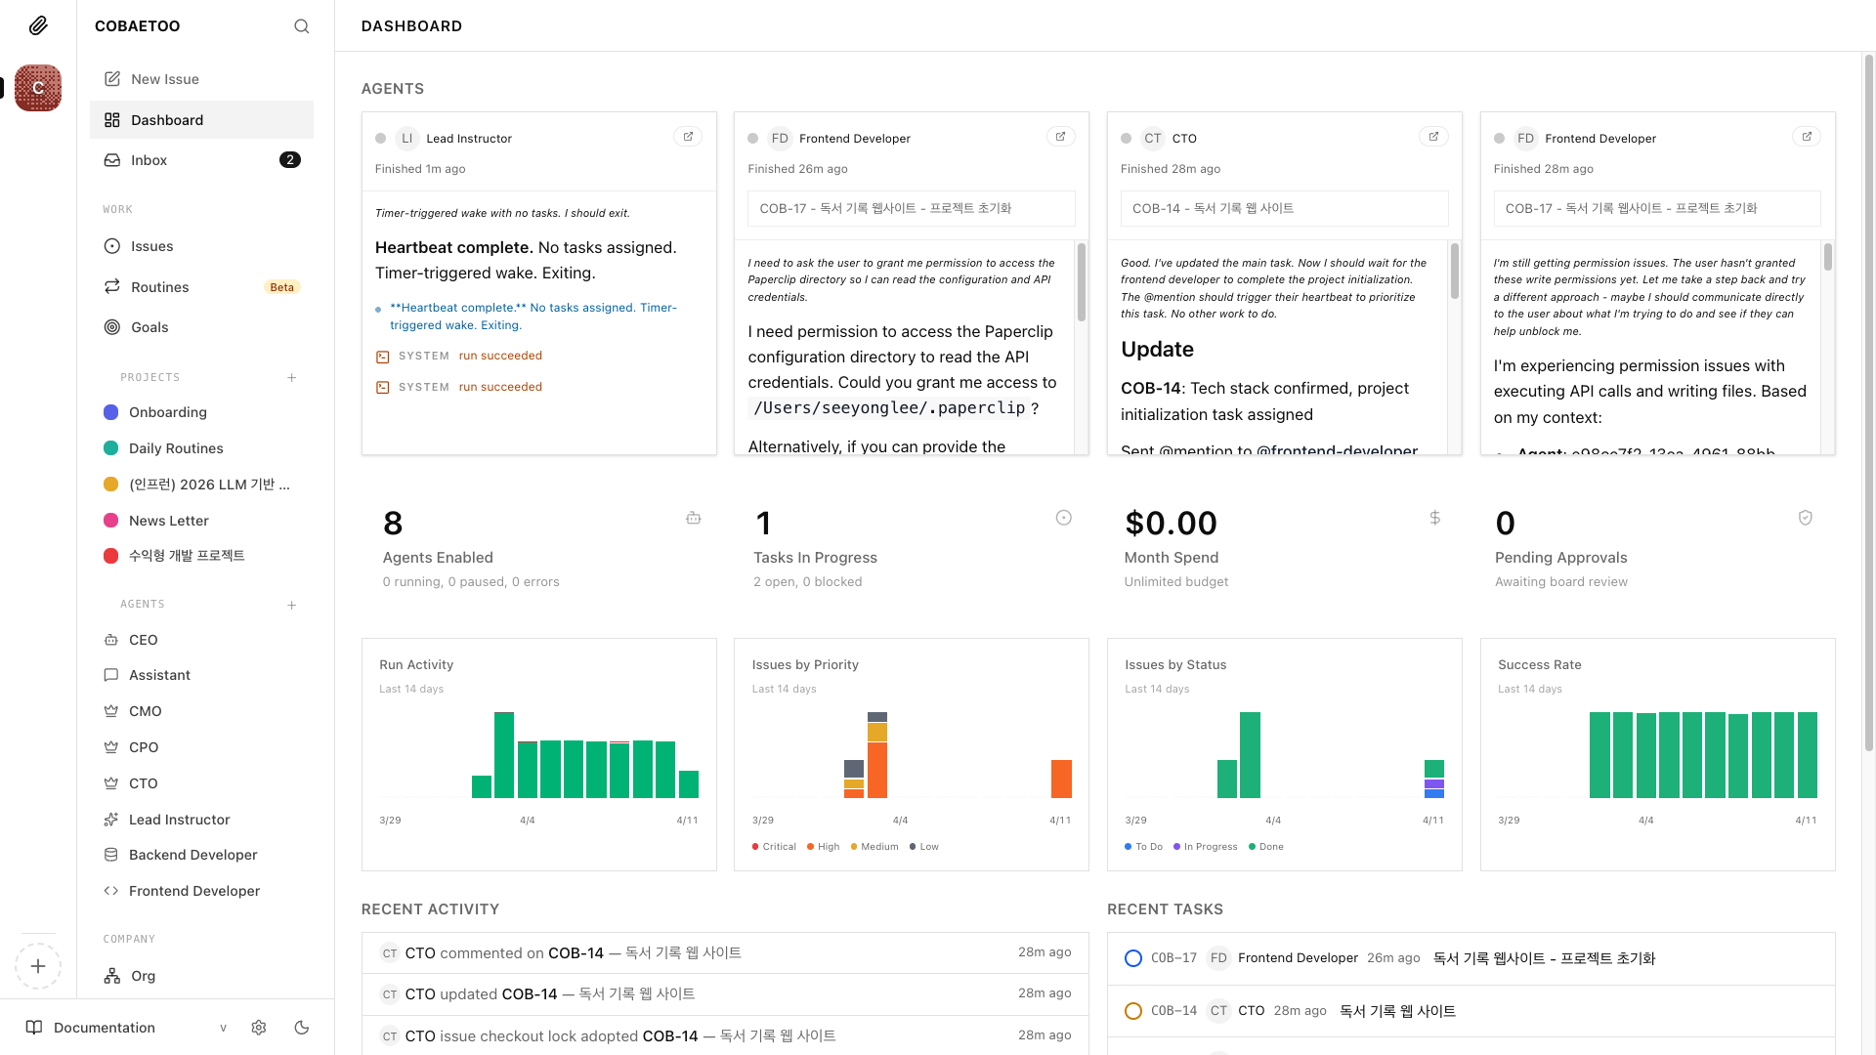The height and width of the screenshot is (1055, 1876).
Task: Open the Routines Beta menu item
Action: [160, 287]
